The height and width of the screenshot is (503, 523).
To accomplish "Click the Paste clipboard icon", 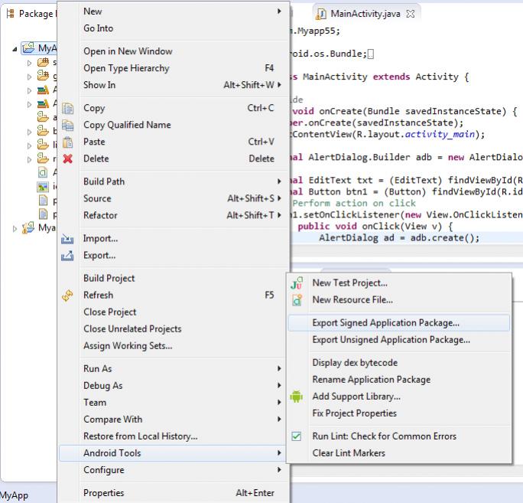I will (68, 142).
